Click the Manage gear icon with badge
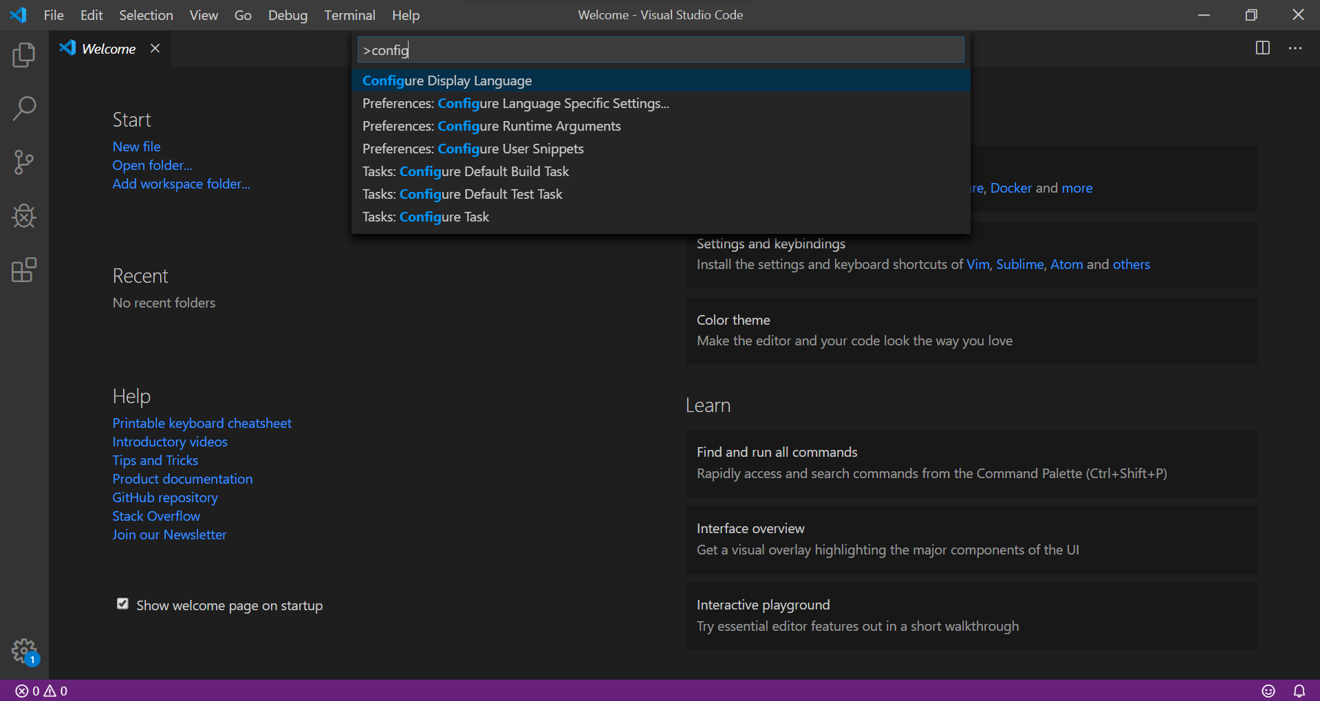The image size is (1320, 701). click(24, 651)
